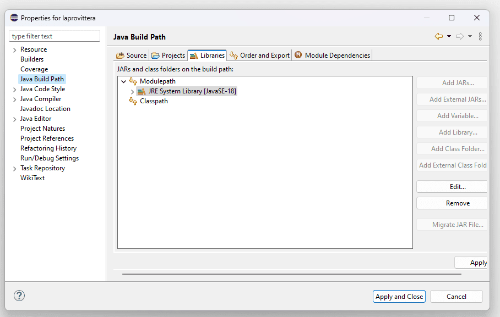Switch to the Source tab
500x317 pixels.
(132, 55)
